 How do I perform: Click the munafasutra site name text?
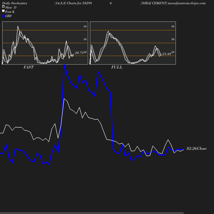pos(187,3)
